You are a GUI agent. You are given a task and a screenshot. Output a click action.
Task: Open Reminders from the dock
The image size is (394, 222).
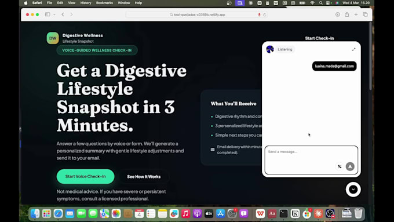pos(151,213)
